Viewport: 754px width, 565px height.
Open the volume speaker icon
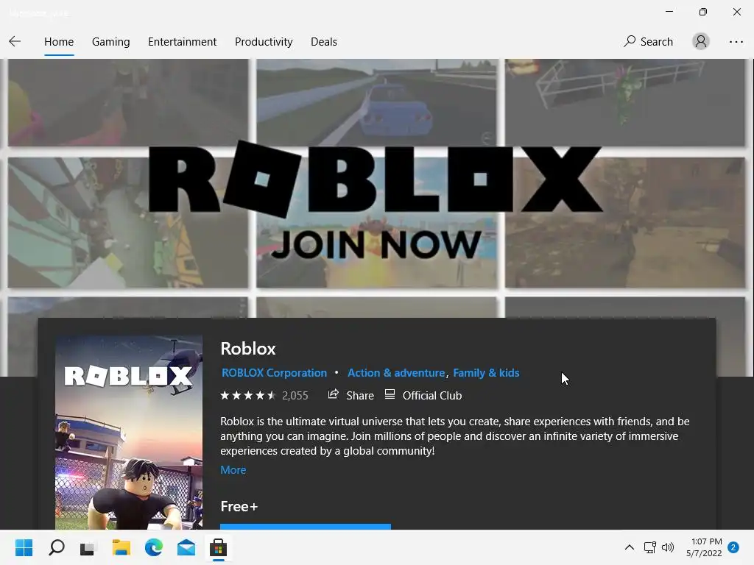pos(667,547)
